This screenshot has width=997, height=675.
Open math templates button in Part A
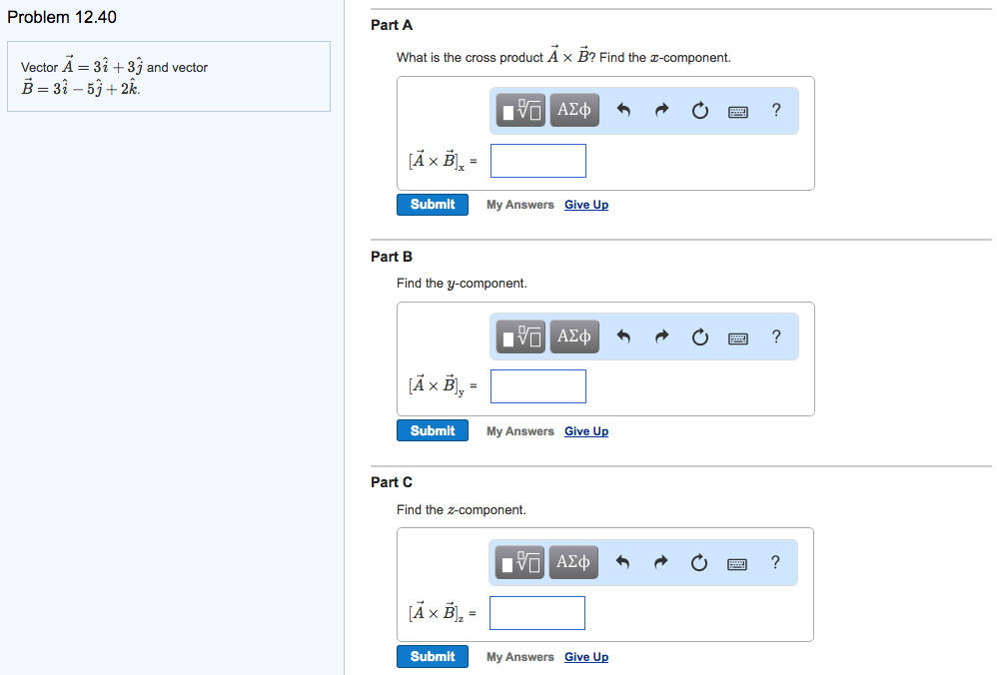(x=520, y=110)
